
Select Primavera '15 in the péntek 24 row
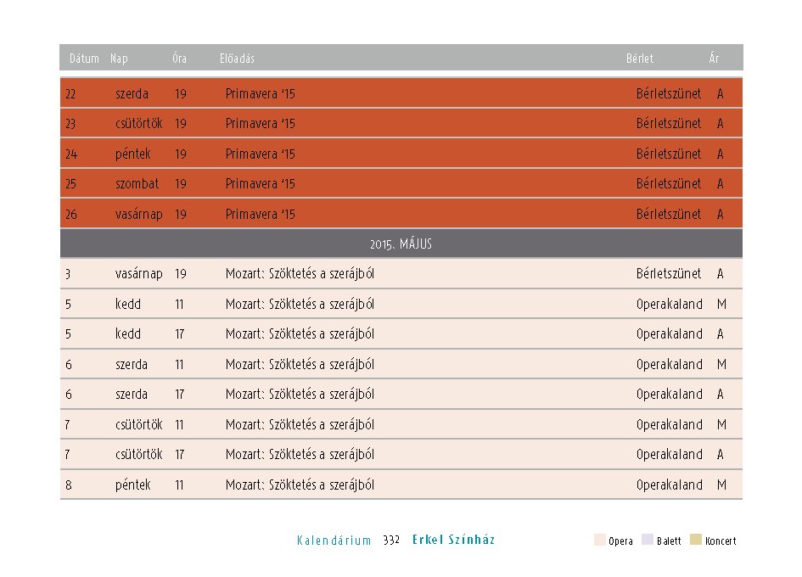[x=261, y=154]
